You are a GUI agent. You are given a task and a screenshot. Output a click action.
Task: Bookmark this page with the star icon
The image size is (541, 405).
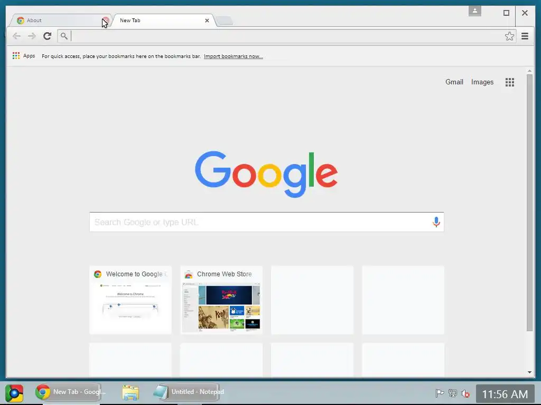[x=509, y=36]
